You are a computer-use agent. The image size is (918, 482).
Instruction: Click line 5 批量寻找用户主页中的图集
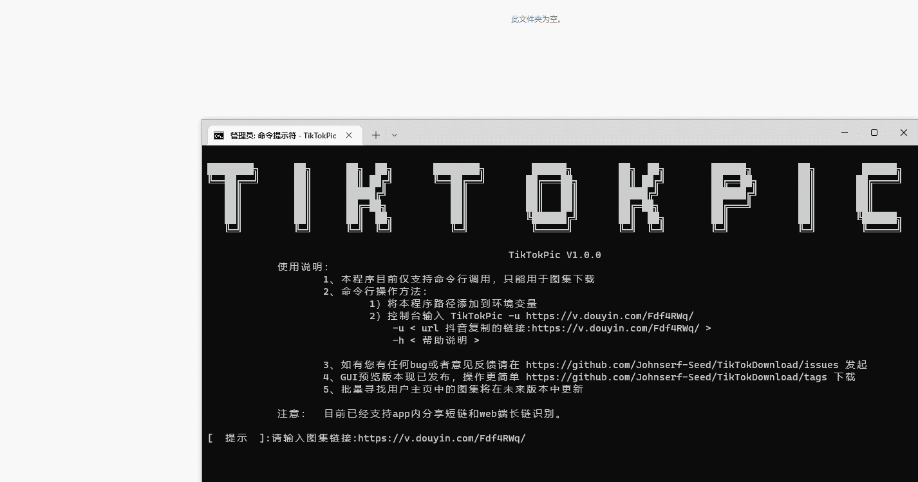(453, 389)
